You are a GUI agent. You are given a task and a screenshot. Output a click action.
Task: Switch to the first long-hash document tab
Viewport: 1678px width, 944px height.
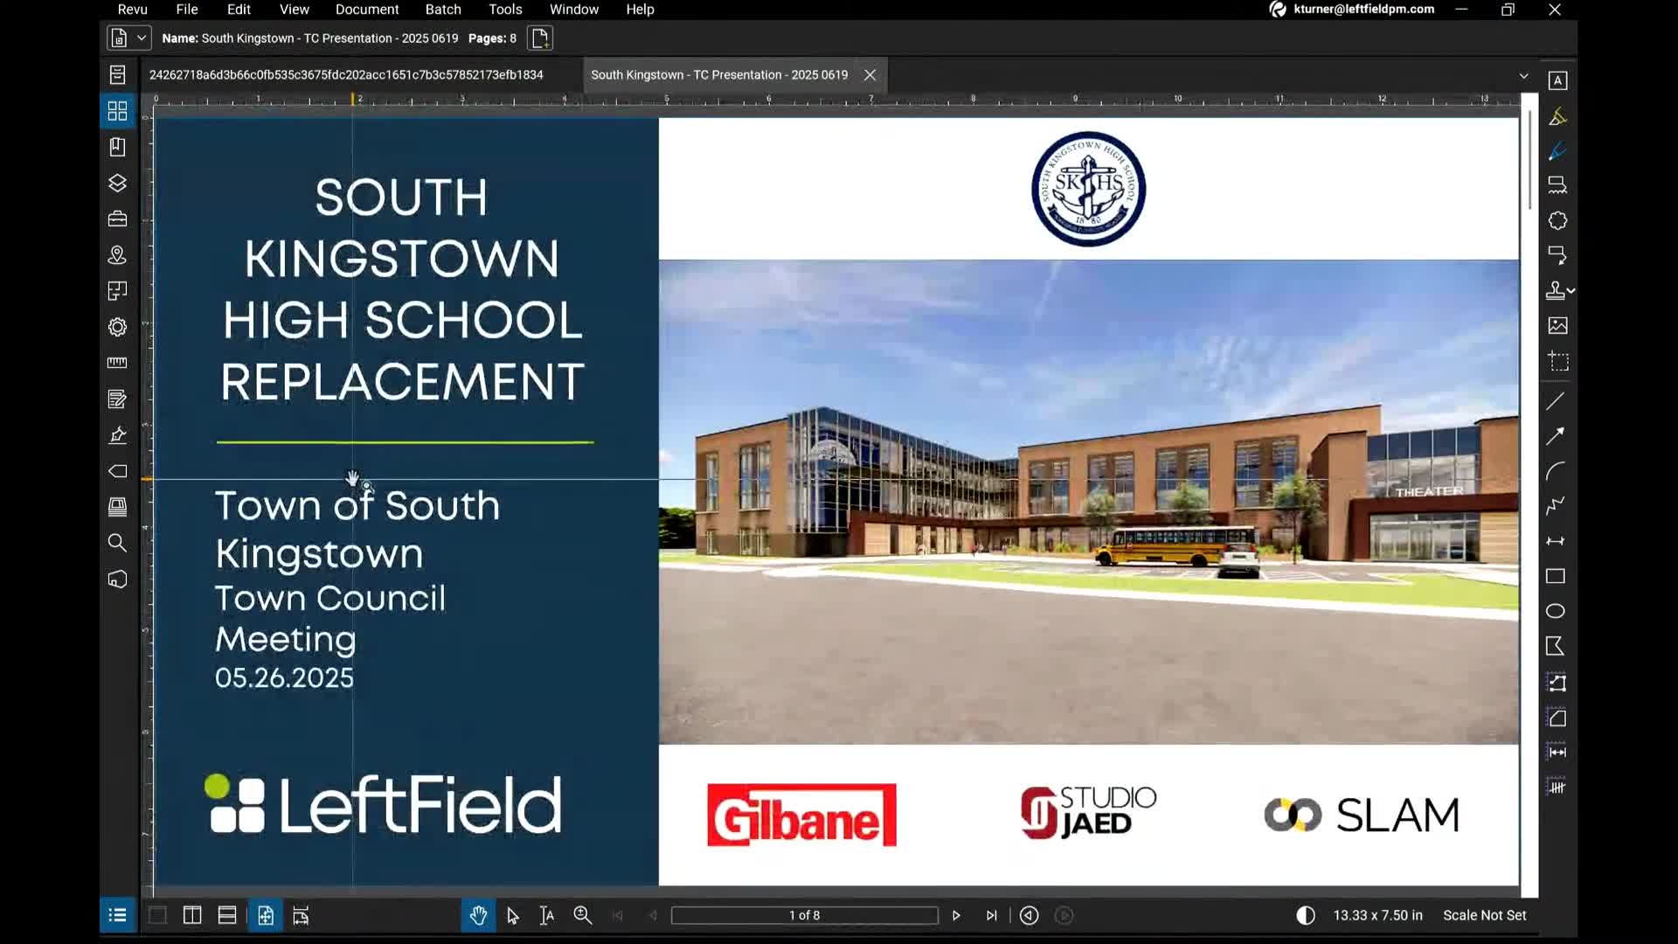pos(346,75)
